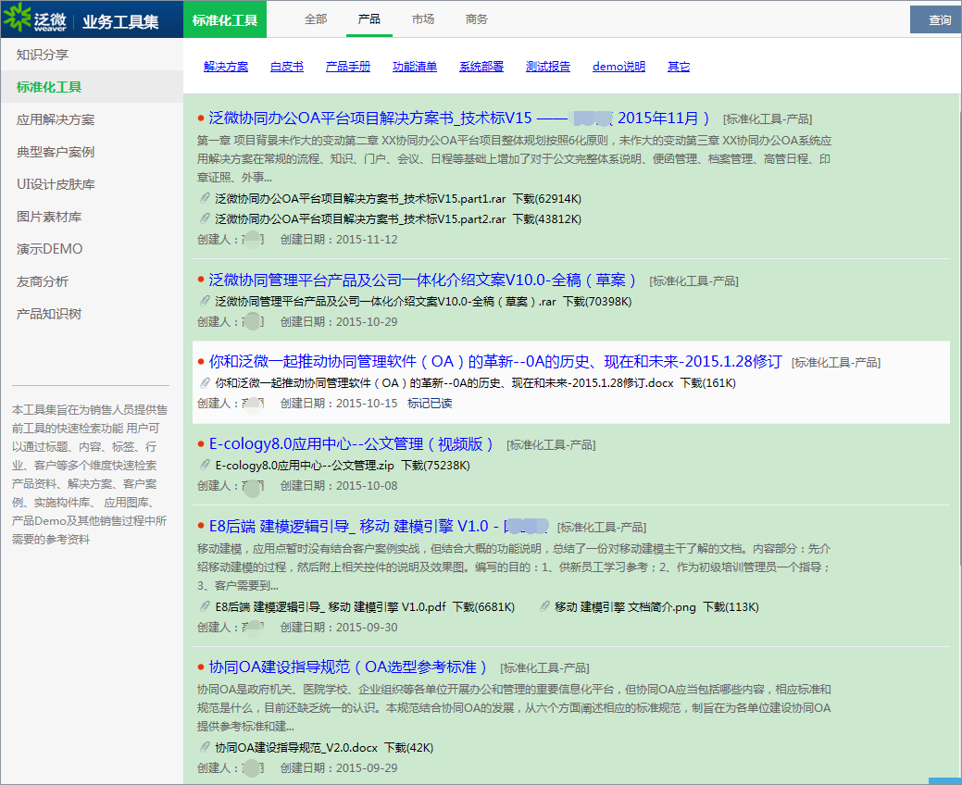The width and height of the screenshot is (962, 785).
Task: Download part1.rar via 下载(62914K)
Action: 546,199
